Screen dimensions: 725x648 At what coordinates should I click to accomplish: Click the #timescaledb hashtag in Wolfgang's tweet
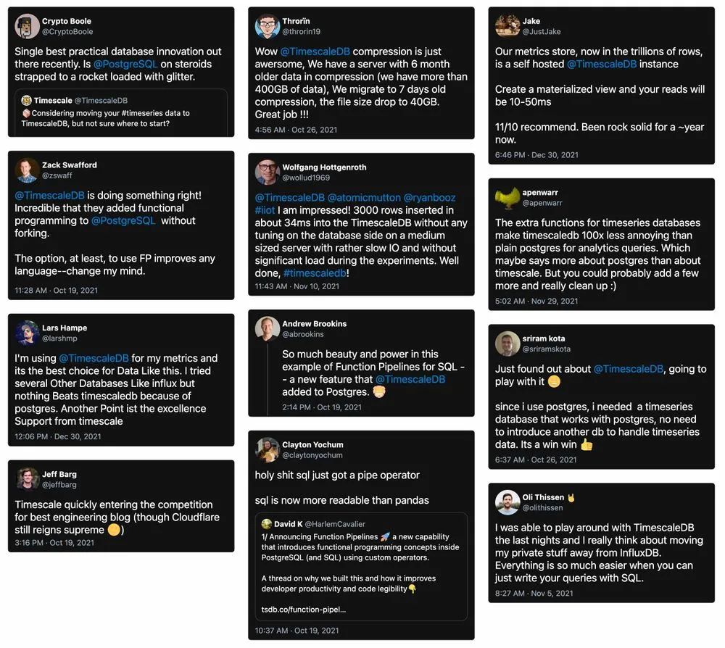[x=315, y=273]
